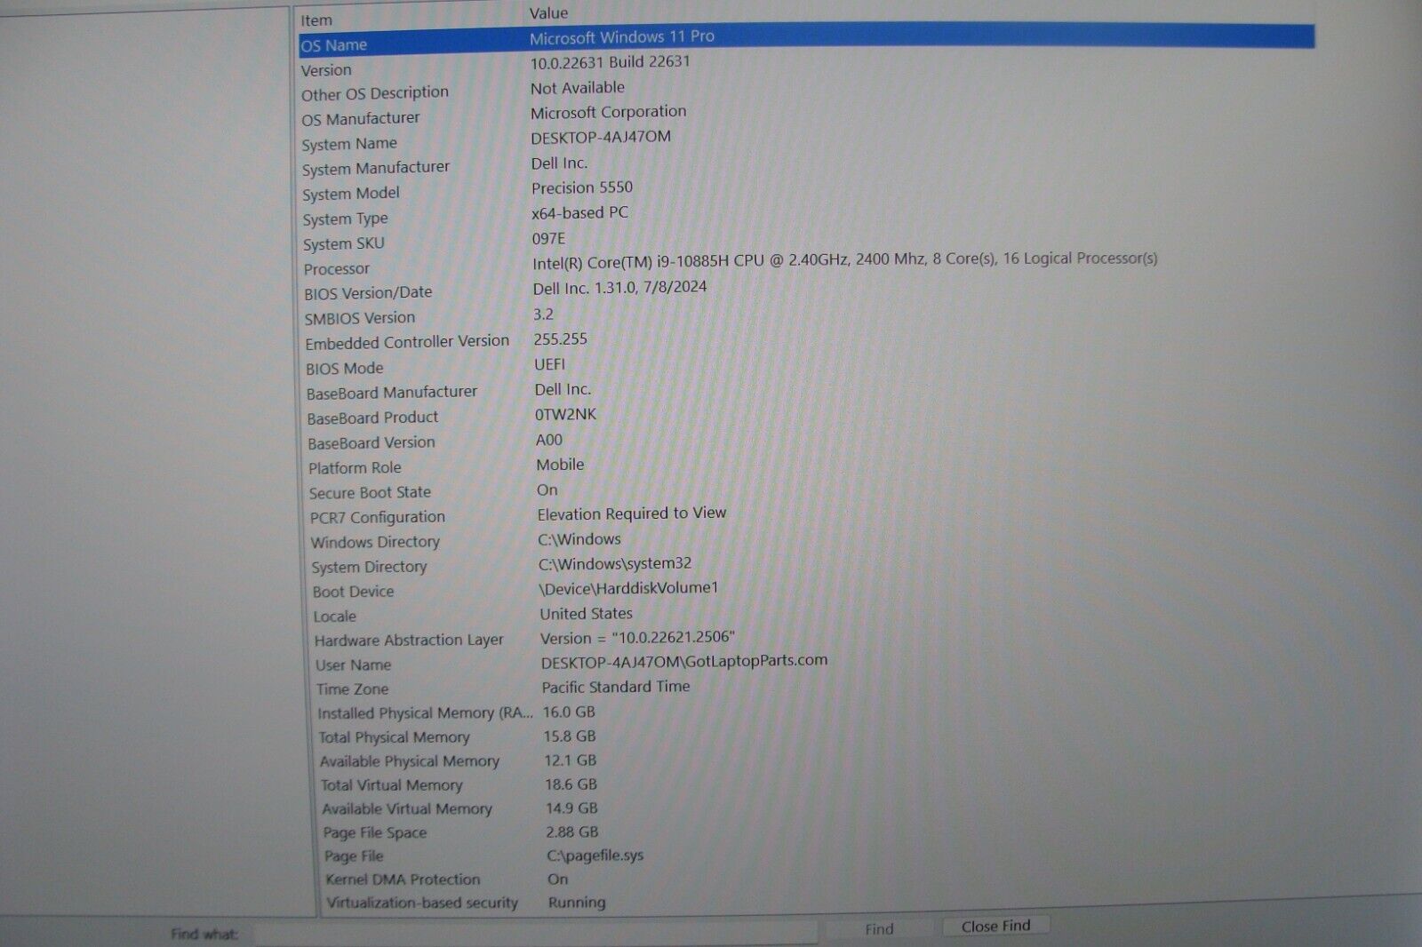The image size is (1422, 947).
Task: Select the System Type row
Action: (345, 219)
